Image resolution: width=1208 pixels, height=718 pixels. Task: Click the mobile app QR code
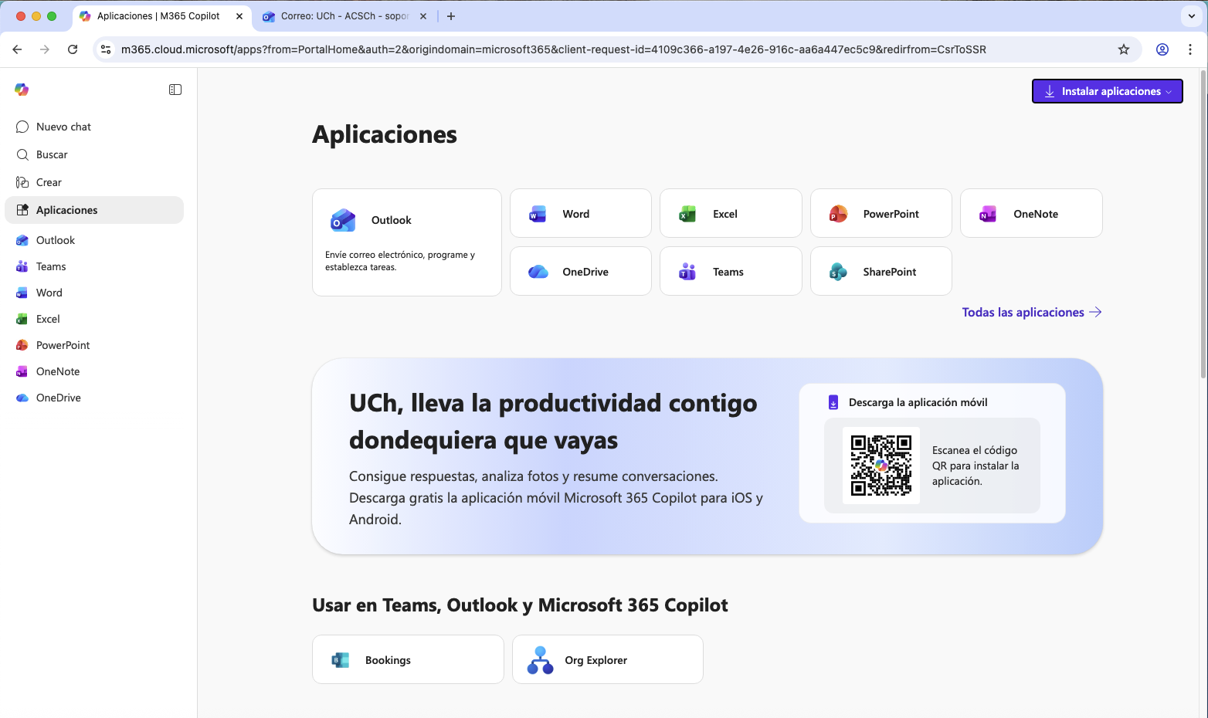click(x=881, y=466)
